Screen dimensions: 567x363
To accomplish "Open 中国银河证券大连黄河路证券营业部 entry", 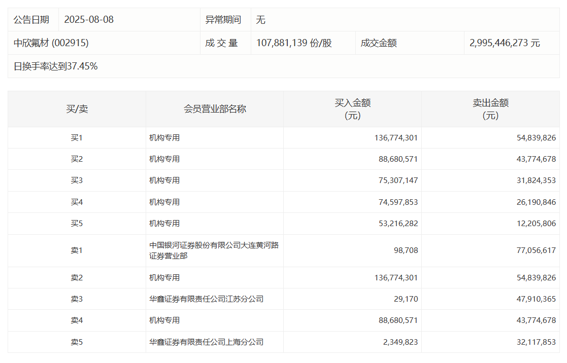I will (x=214, y=250).
